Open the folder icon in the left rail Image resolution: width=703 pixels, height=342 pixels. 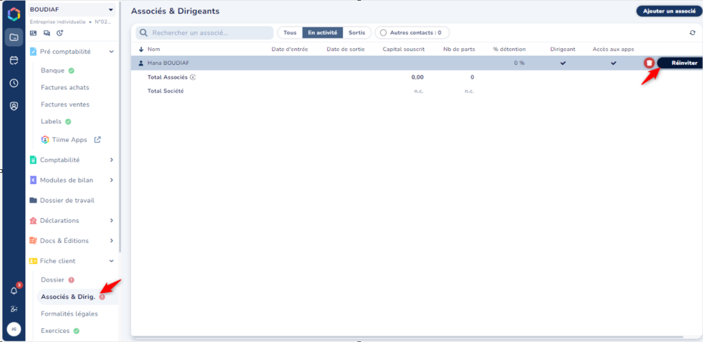pyautogui.click(x=14, y=37)
